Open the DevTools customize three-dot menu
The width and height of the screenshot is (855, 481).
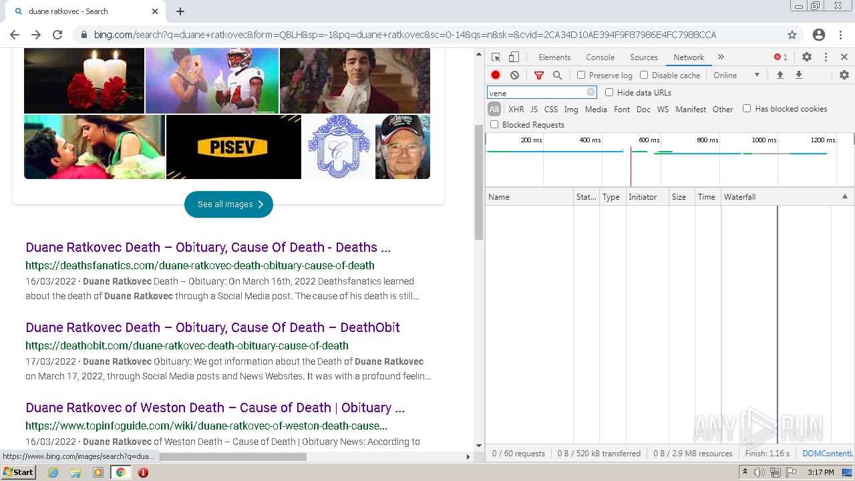pos(826,57)
